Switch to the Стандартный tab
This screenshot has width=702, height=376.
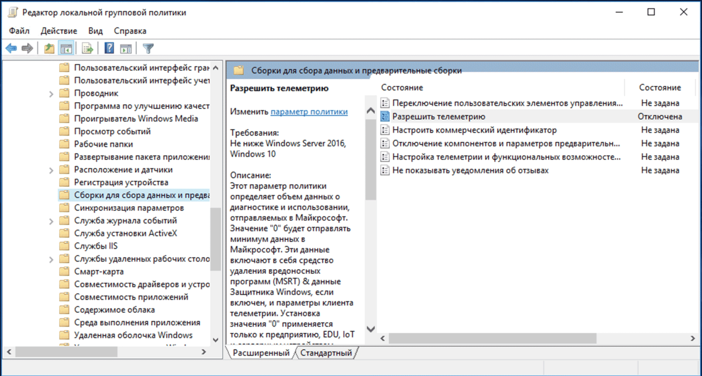tap(326, 353)
